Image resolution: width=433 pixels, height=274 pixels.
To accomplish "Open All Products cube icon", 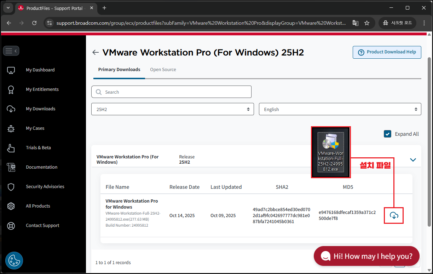I will coord(11,206).
